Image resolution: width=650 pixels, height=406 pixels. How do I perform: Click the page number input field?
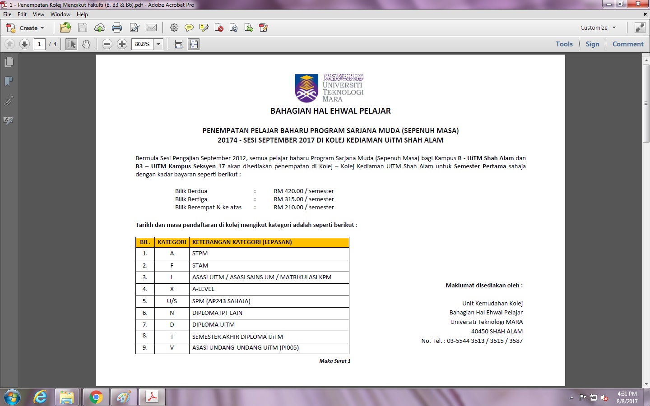pos(40,44)
